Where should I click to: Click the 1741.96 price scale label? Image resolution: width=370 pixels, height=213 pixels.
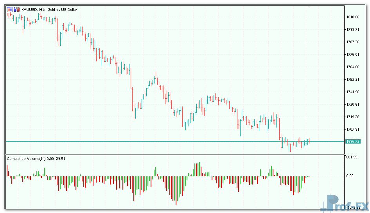[352, 92]
